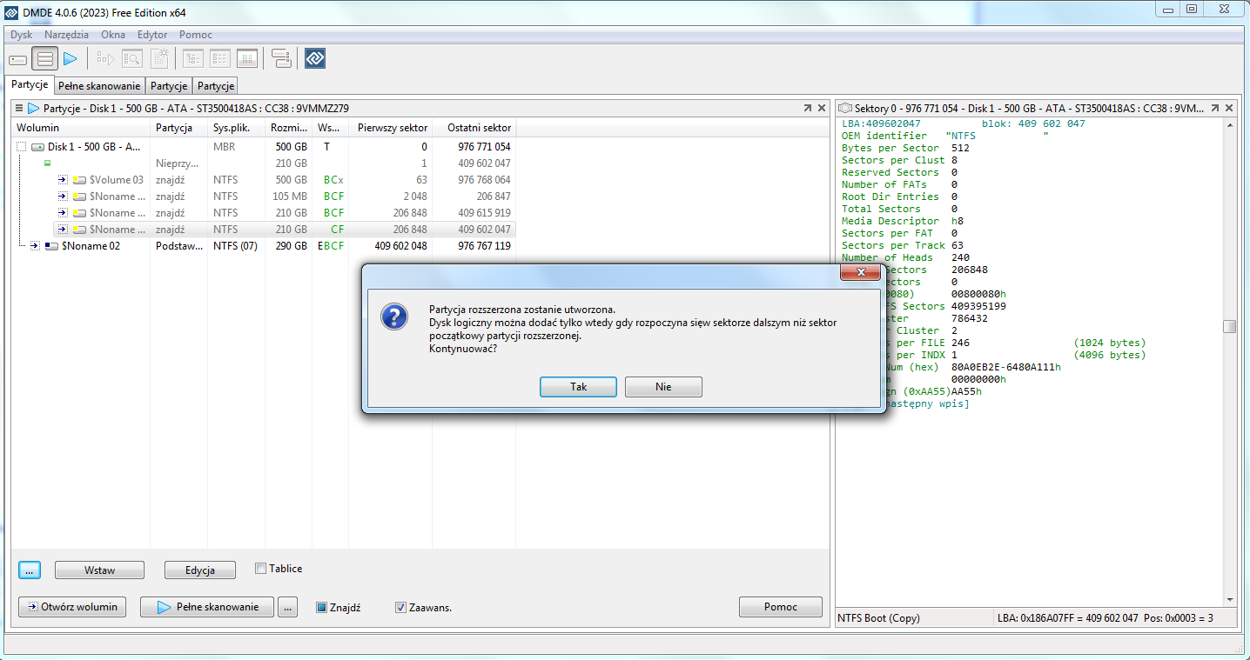Click the yellow volume icon of $Volume 03
The height and width of the screenshot is (660, 1250).
(x=79, y=180)
